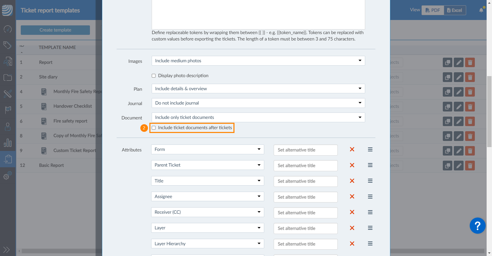This screenshot has width=492, height=256.
Task: Switch view to PDF
Action: [433, 10]
